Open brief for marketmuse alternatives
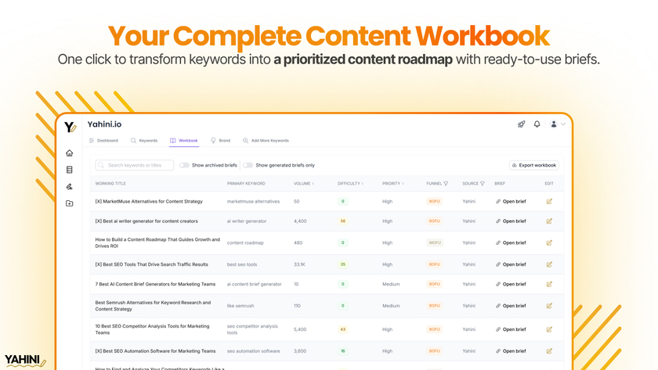 511,202
